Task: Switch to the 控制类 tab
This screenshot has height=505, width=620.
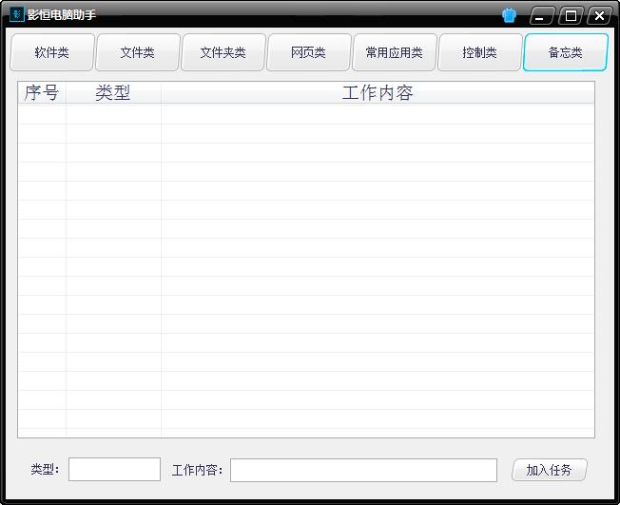Action: point(480,52)
